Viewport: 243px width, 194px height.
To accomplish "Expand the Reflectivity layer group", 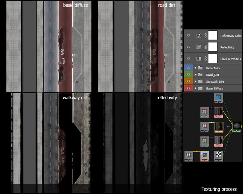I will coord(195,68).
